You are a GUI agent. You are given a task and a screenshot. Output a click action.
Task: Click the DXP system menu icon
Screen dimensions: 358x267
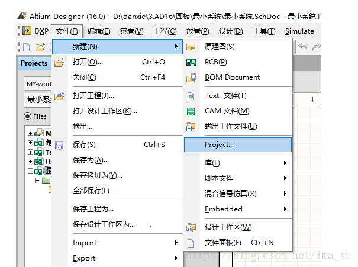click(27, 31)
